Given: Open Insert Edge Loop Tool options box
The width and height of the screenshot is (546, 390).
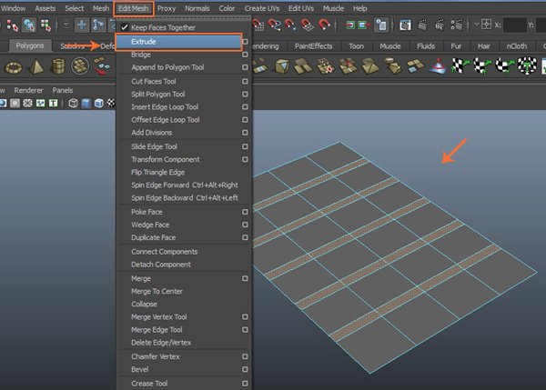Looking at the screenshot, I should pyautogui.click(x=245, y=107).
